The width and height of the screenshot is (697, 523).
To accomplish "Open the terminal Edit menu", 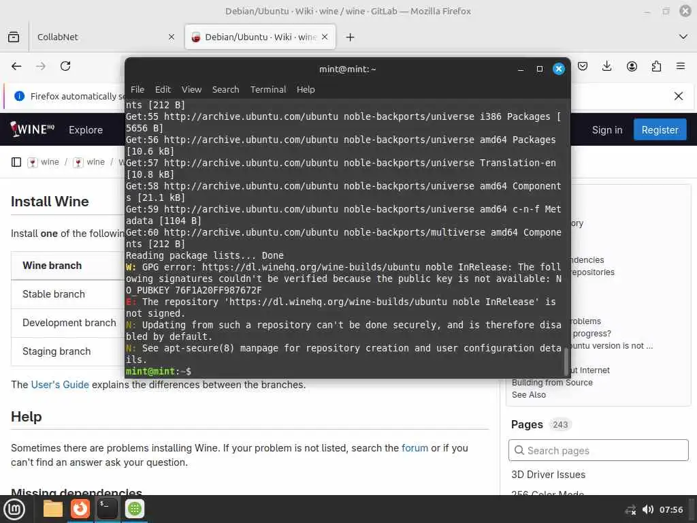I will (163, 89).
